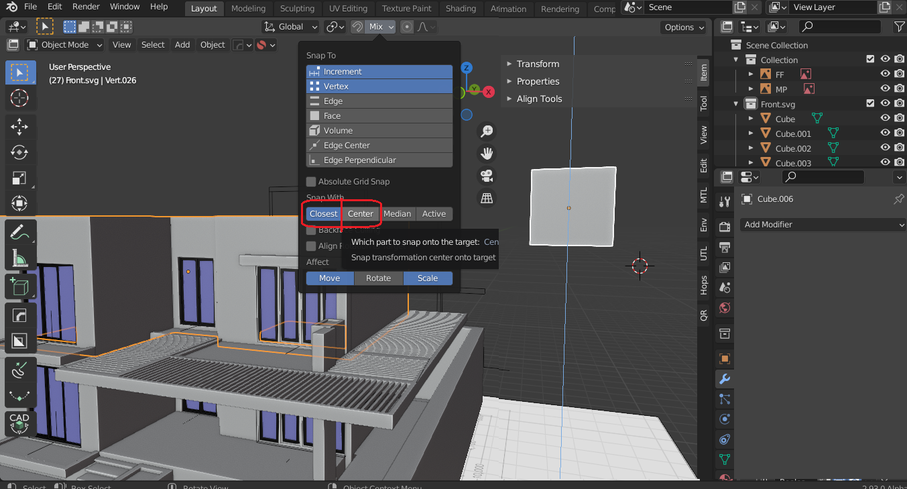
Task: Click the Scene name field
Action: [x=687, y=7]
